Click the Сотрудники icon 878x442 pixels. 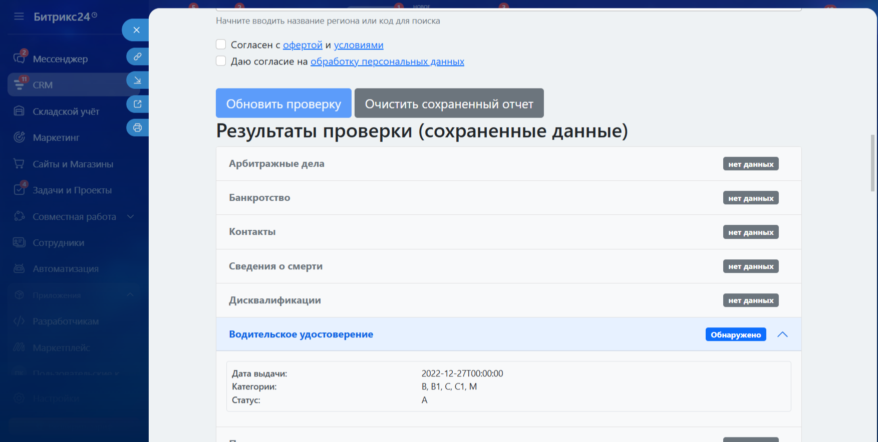(19, 242)
